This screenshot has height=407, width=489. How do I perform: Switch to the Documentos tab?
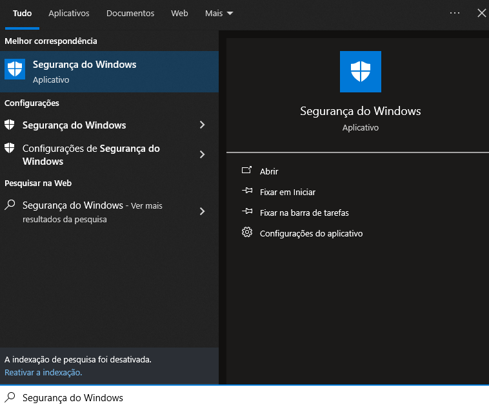point(130,13)
